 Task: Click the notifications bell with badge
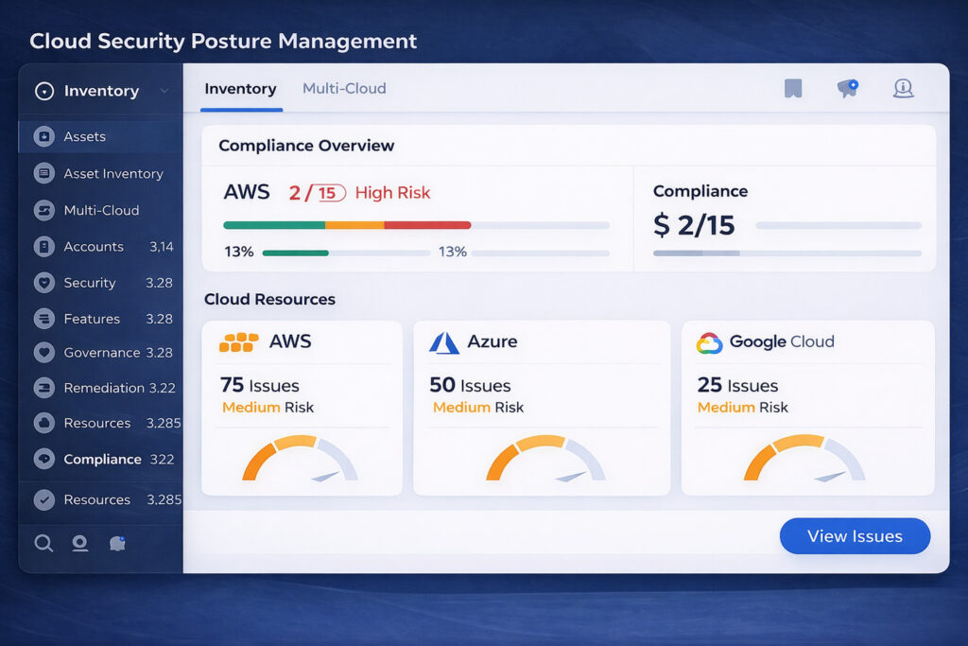point(117,543)
